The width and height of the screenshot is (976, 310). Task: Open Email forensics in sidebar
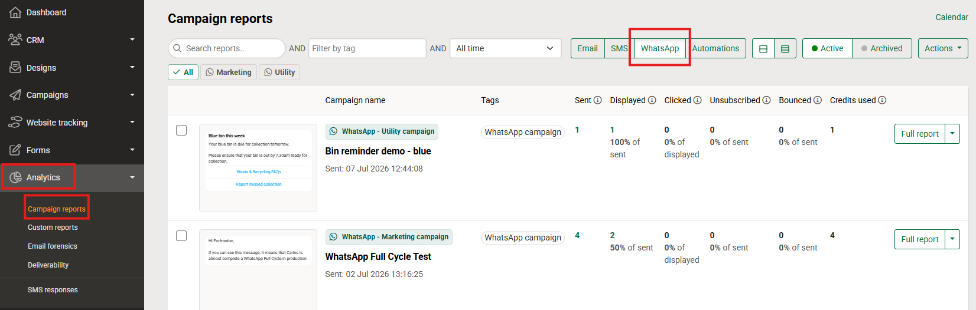(x=53, y=246)
